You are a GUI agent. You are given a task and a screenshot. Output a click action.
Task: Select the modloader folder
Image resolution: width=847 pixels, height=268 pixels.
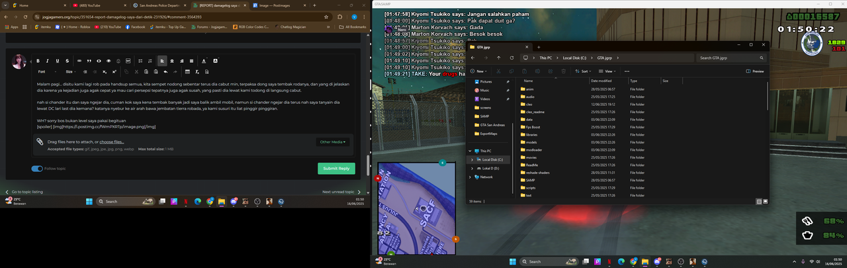click(x=532, y=150)
